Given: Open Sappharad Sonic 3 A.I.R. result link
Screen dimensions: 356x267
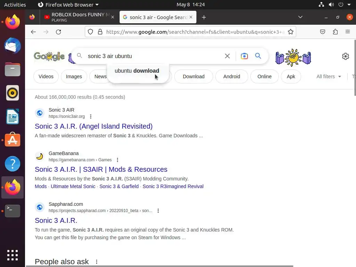Looking at the screenshot, I should [56, 220].
